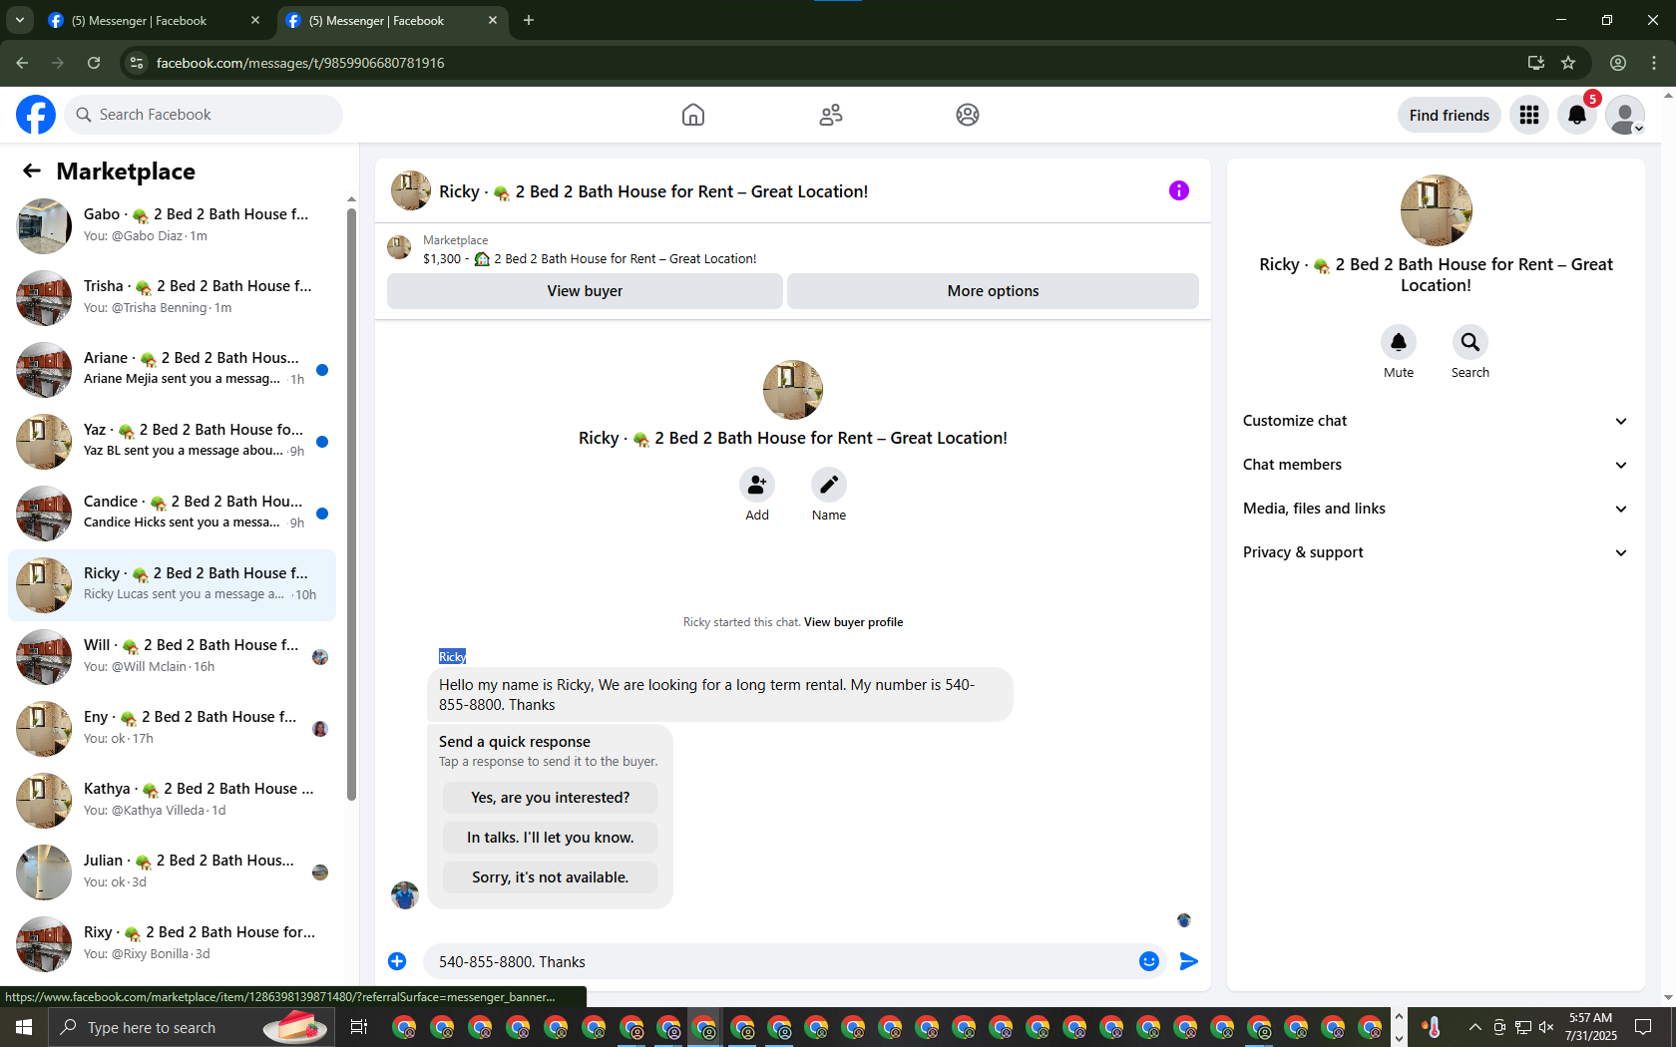The image size is (1676, 1047).
Task: Click Ricky's listing photo in right panel
Action: point(1436,210)
